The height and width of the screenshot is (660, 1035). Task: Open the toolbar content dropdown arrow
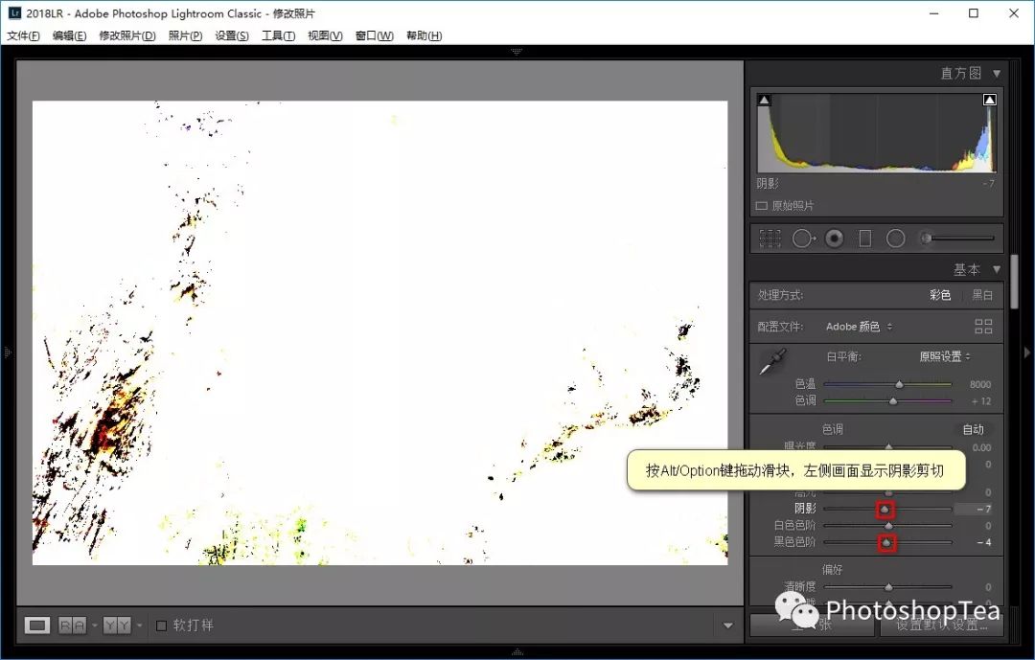pos(728,625)
